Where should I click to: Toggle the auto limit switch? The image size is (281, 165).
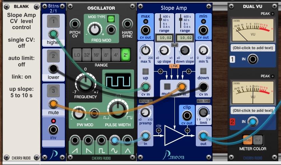[x=203, y=101]
